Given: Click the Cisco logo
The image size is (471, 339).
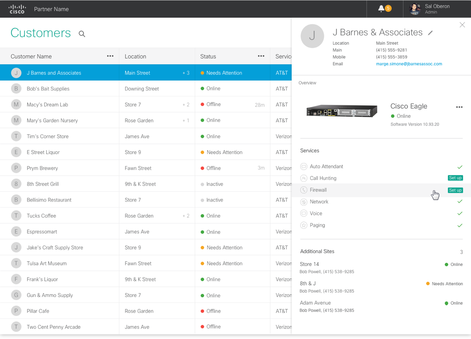Looking at the screenshot, I should (x=17, y=9).
